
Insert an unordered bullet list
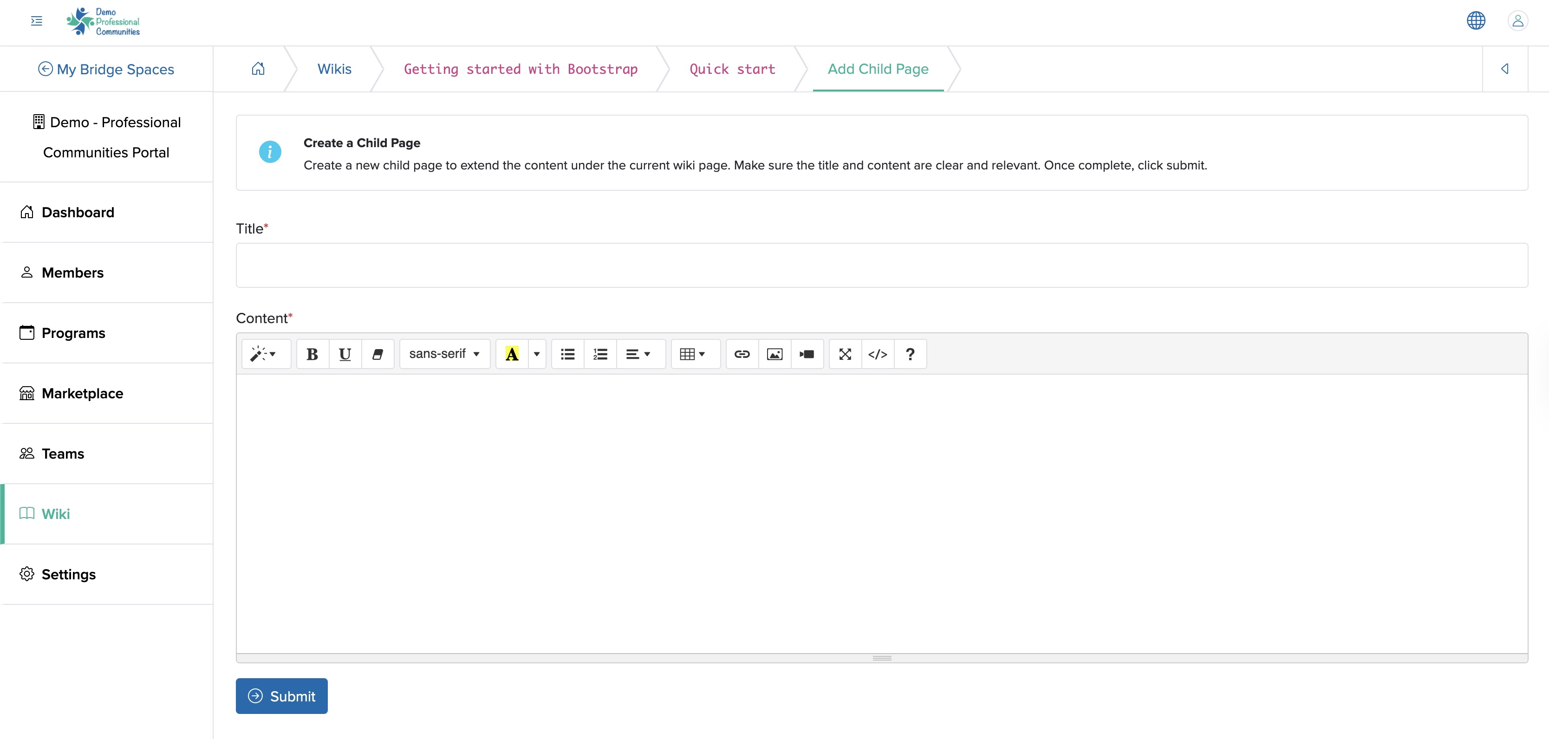[x=568, y=354]
